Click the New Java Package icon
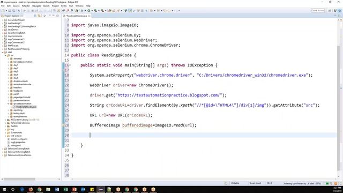Image resolution: width=343 pixels, height=193 pixels. coord(110,11)
